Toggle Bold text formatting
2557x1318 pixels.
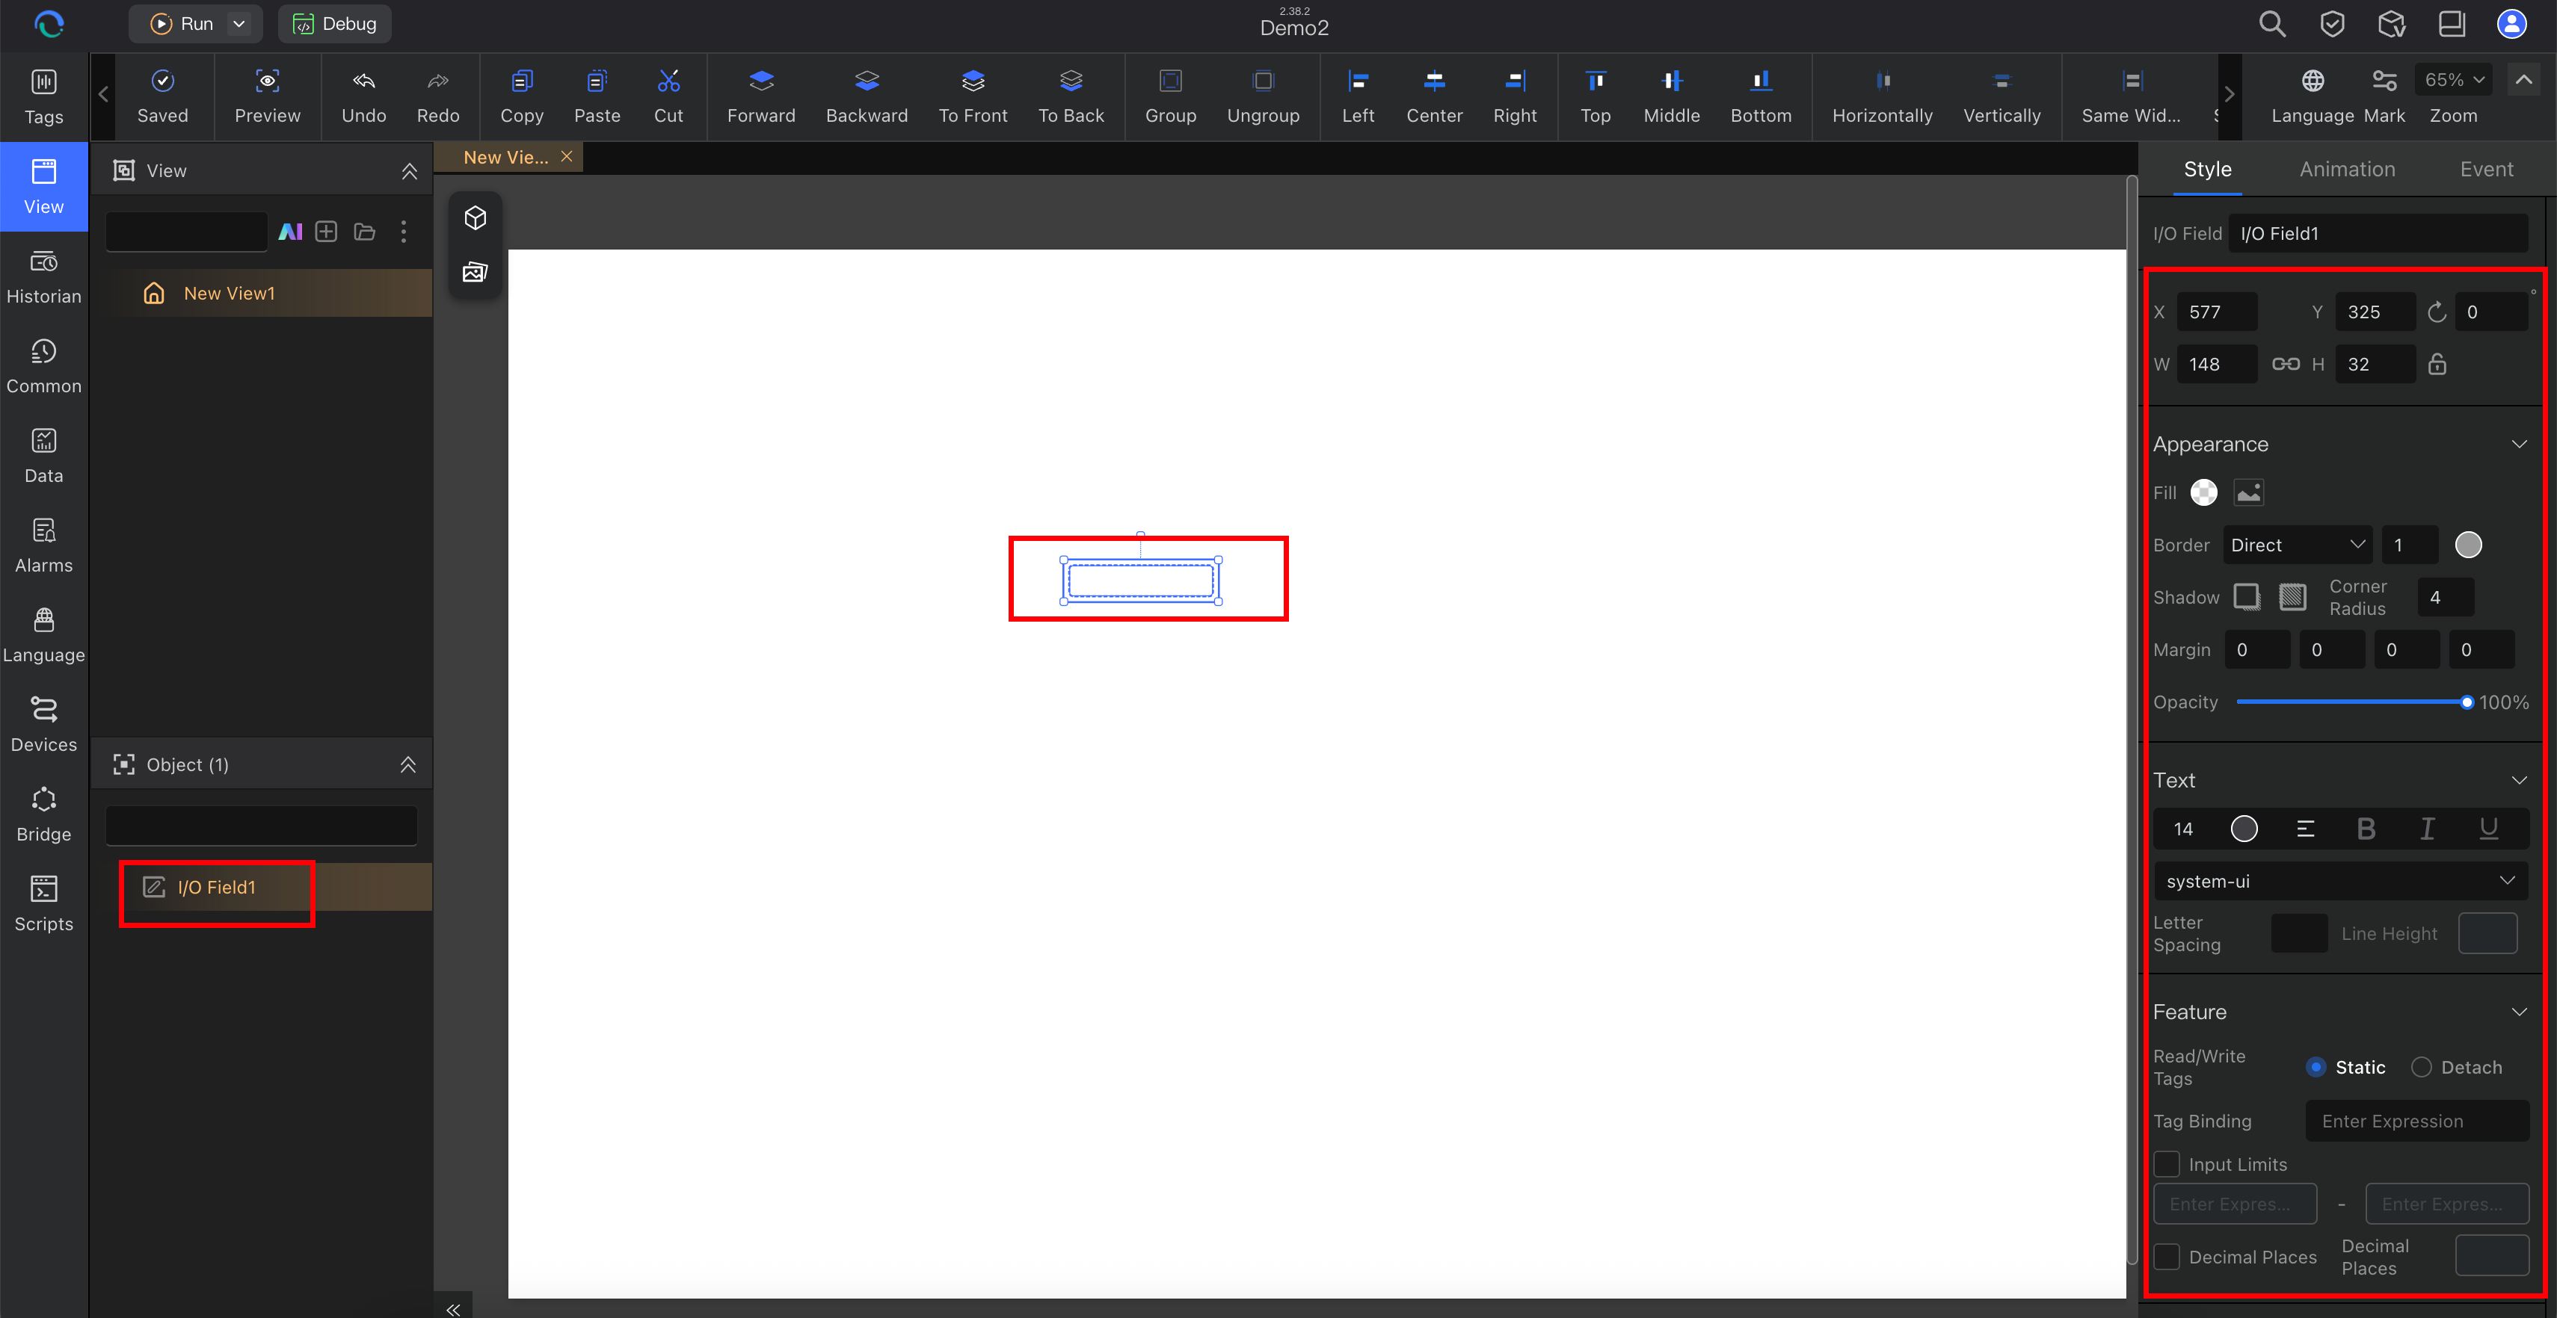click(2366, 829)
